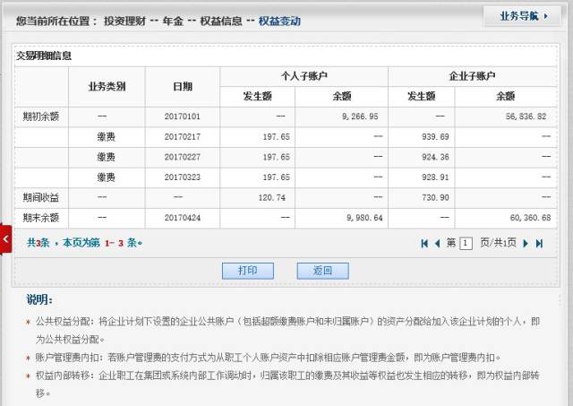Select the 企业子账户 header
Image resolution: width=573 pixels, height=406 pixels.
coord(472,76)
